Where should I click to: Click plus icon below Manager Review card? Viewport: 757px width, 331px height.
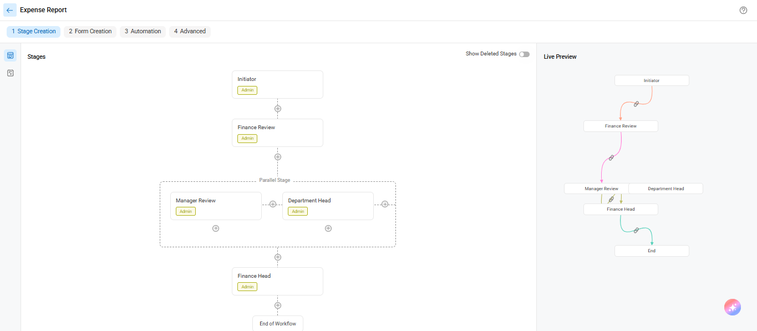(216, 228)
